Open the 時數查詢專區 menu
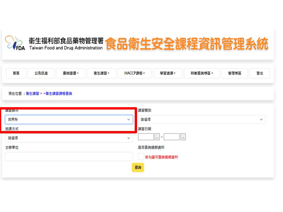 (202, 73)
